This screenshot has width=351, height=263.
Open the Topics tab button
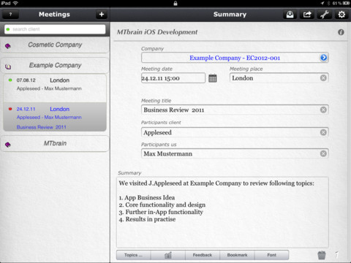tap(133, 255)
